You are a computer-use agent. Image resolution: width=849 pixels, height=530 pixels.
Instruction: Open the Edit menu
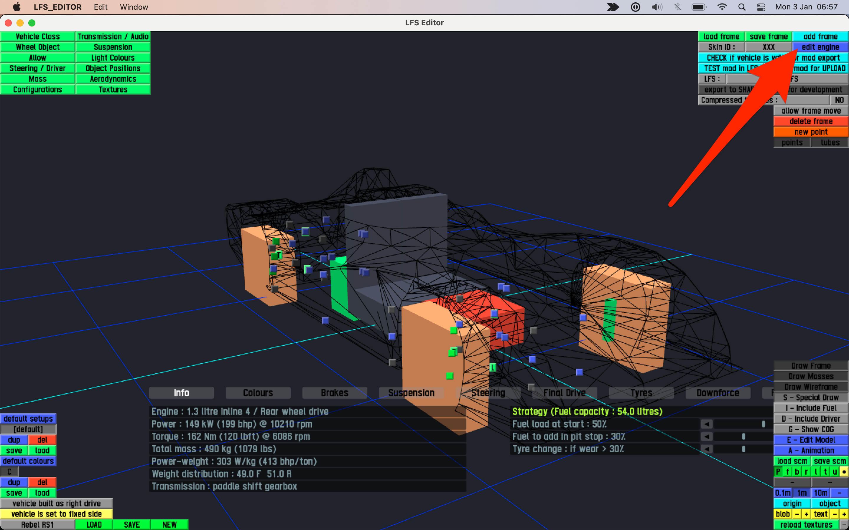tap(100, 7)
